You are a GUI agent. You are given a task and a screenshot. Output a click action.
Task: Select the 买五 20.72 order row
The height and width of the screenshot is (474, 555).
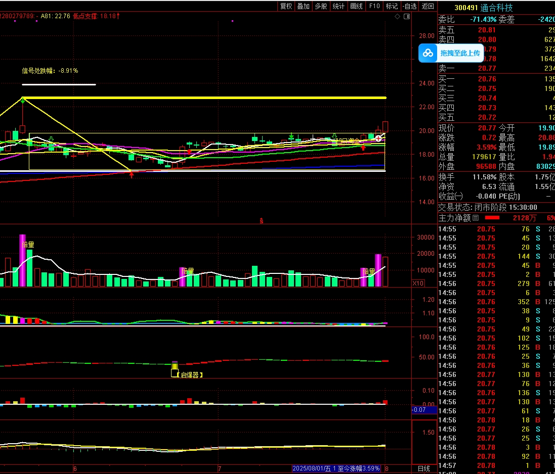(496, 117)
